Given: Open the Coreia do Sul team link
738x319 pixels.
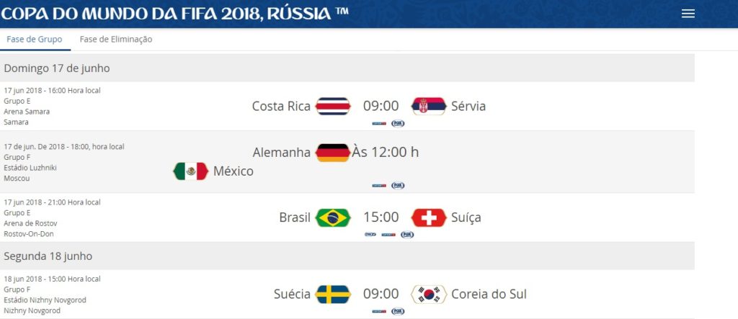Looking at the screenshot, I should [489, 294].
